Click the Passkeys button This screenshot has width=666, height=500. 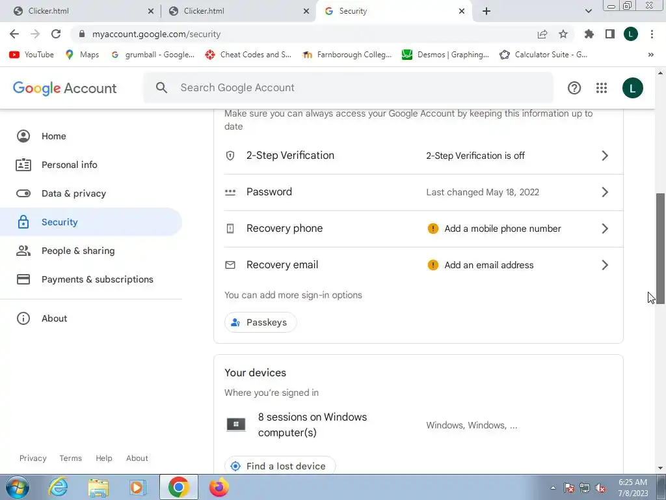pos(260,322)
